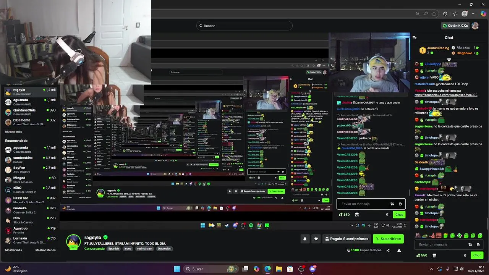Screen dimensions: 489x275
Task: Open the browser zoom magnifier icon
Action: click(x=418, y=14)
